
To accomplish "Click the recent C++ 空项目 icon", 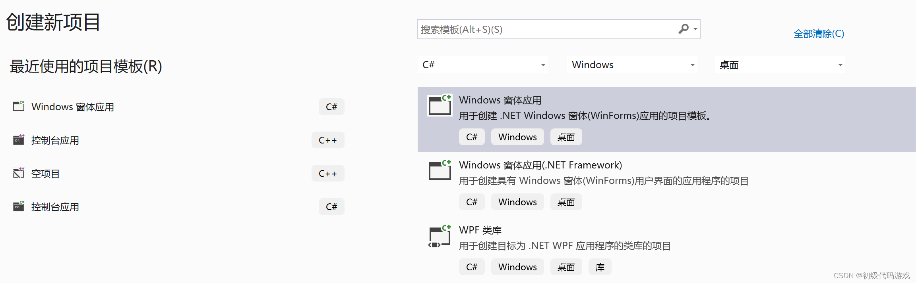I will point(19,173).
